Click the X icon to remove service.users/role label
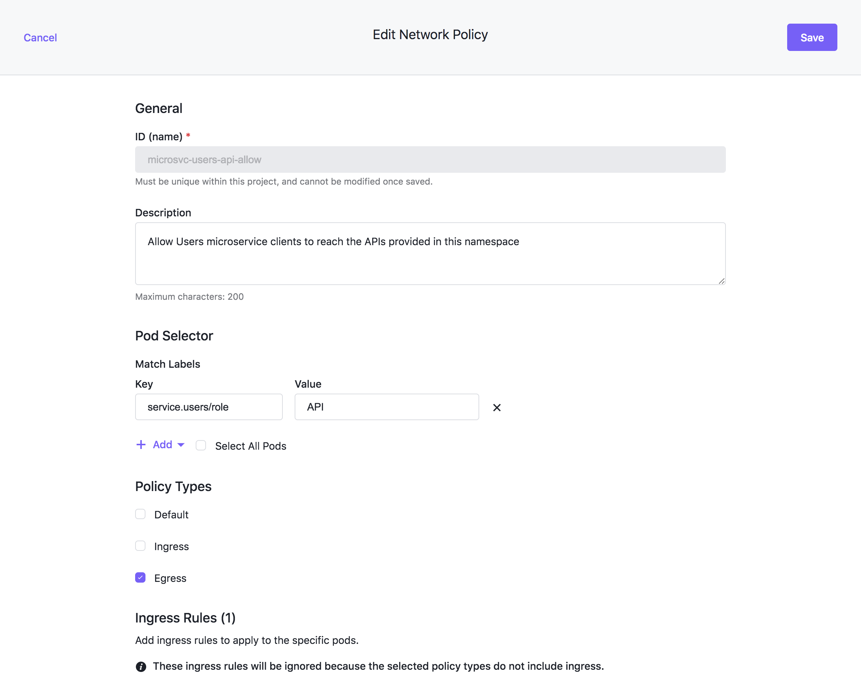861x686 pixels. [497, 407]
